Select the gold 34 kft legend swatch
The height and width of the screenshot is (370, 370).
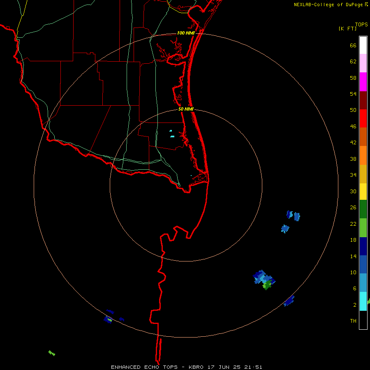[x=363, y=174]
